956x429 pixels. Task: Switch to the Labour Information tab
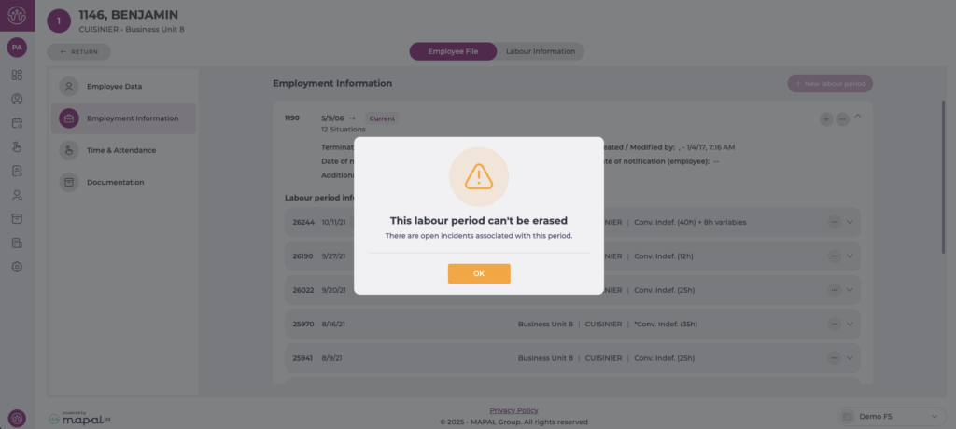pyautogui.click(x=541, y=51)
